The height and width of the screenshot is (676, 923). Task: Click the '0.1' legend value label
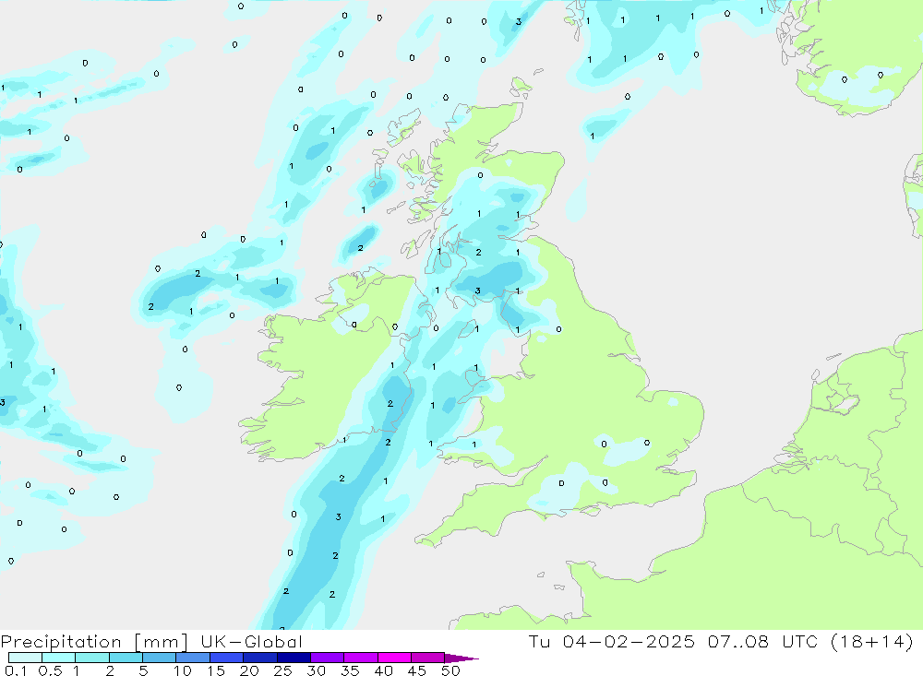pos(16,670)
